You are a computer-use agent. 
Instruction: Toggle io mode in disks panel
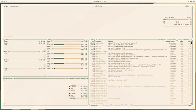tap(86, 40)
